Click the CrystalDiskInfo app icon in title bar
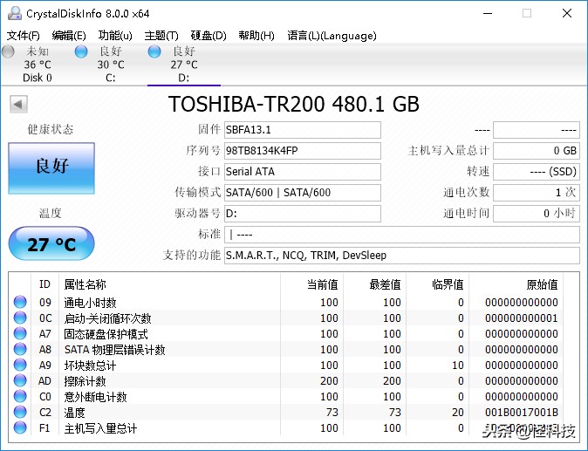Screen dimensions: 588x451 (x=15, y=13)
